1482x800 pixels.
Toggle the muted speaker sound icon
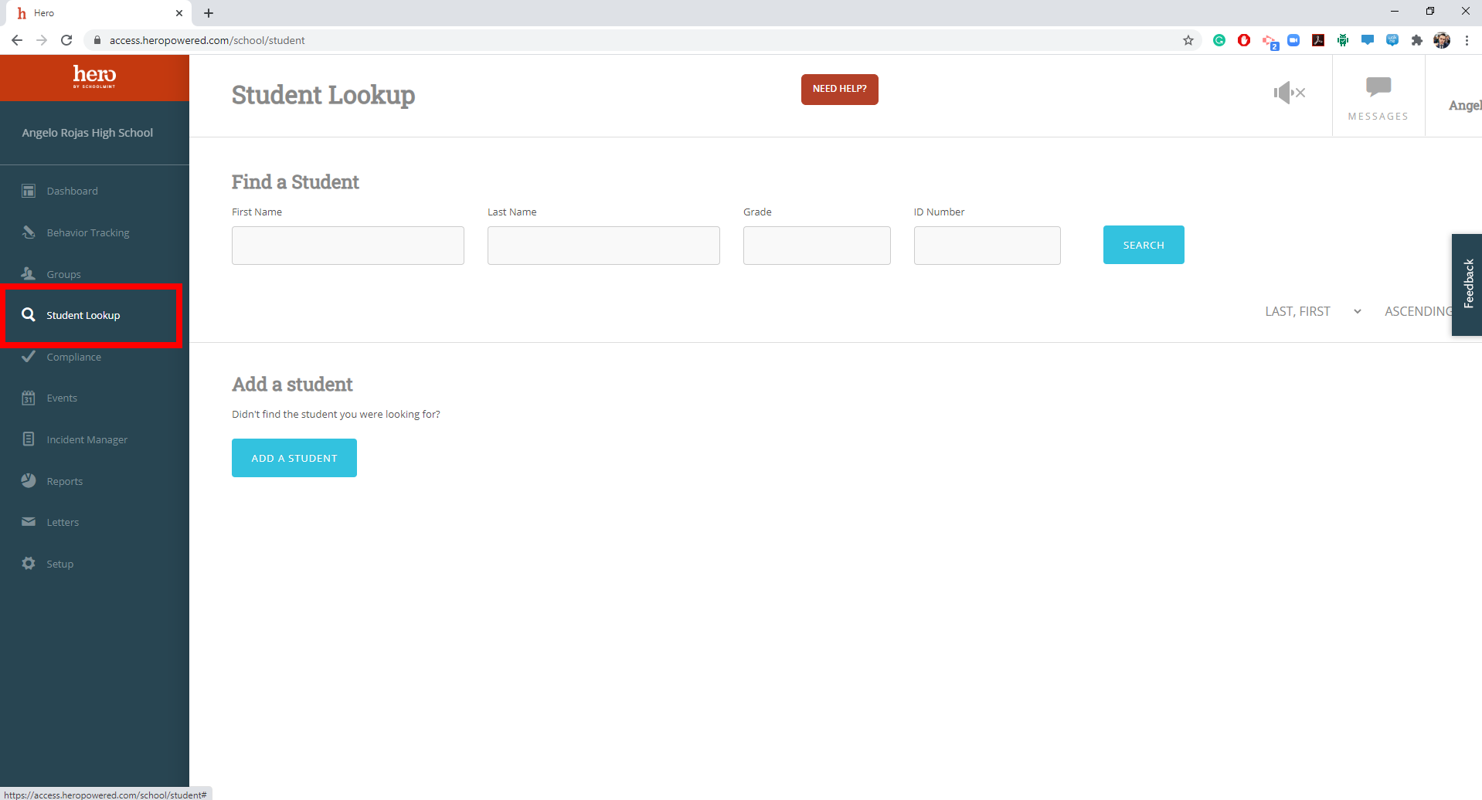click(x=1289, y=93)
